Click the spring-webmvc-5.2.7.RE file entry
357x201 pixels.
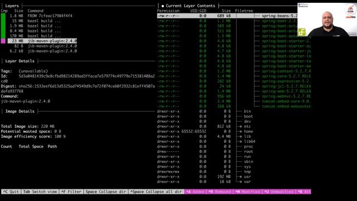286,96
